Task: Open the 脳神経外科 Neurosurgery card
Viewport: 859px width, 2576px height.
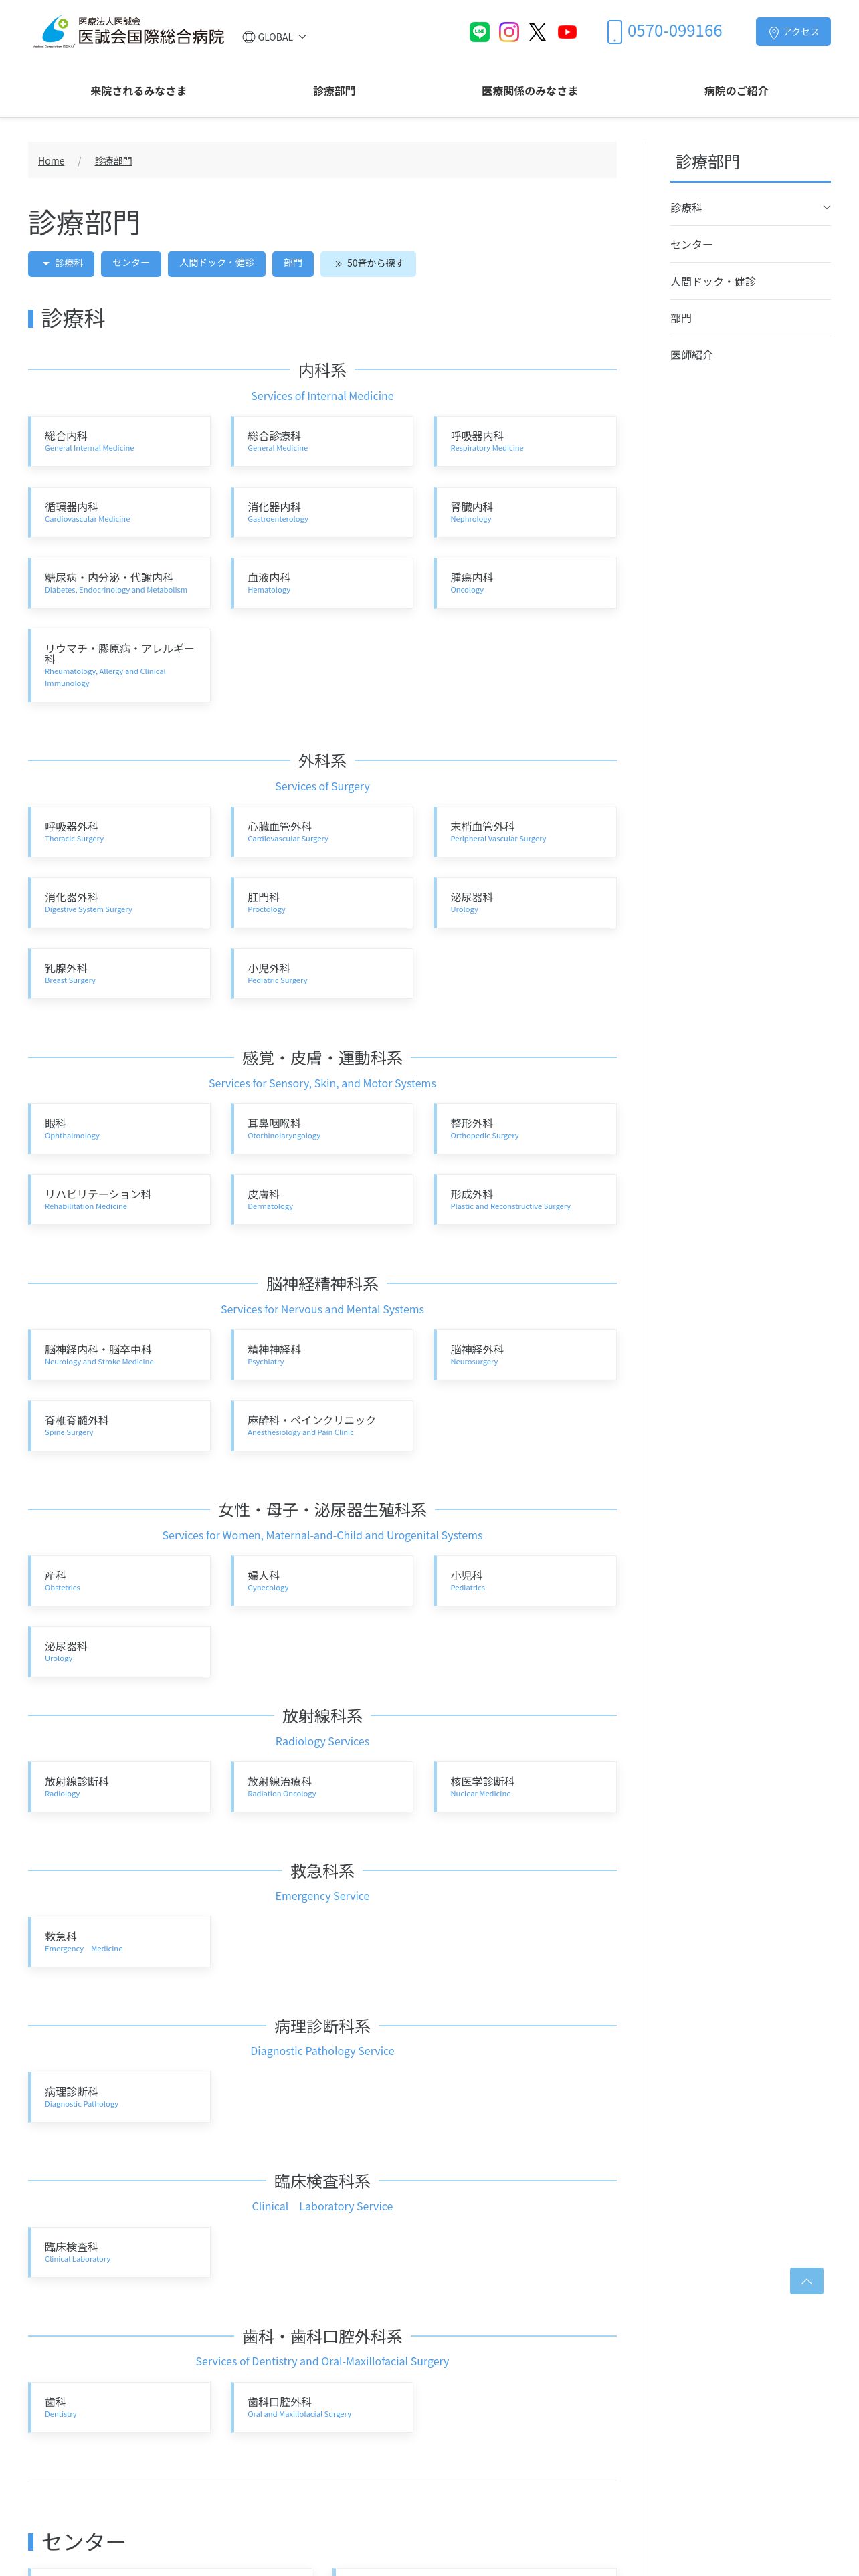Action: 525,1355
